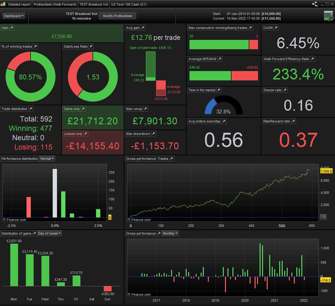
Task: Click the 233.4% efficiency ratio value
Action: point(298,74)
